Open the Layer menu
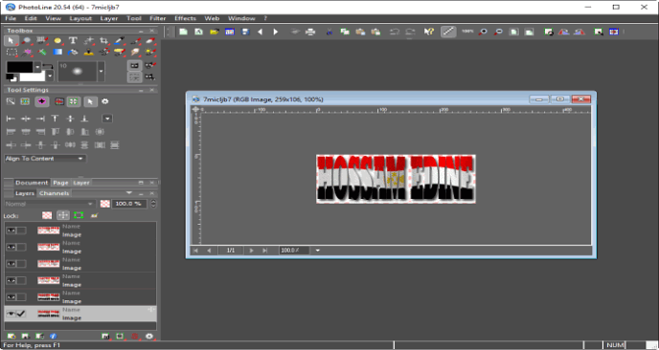Screen dimensions: 659x350 pos(109,18)
